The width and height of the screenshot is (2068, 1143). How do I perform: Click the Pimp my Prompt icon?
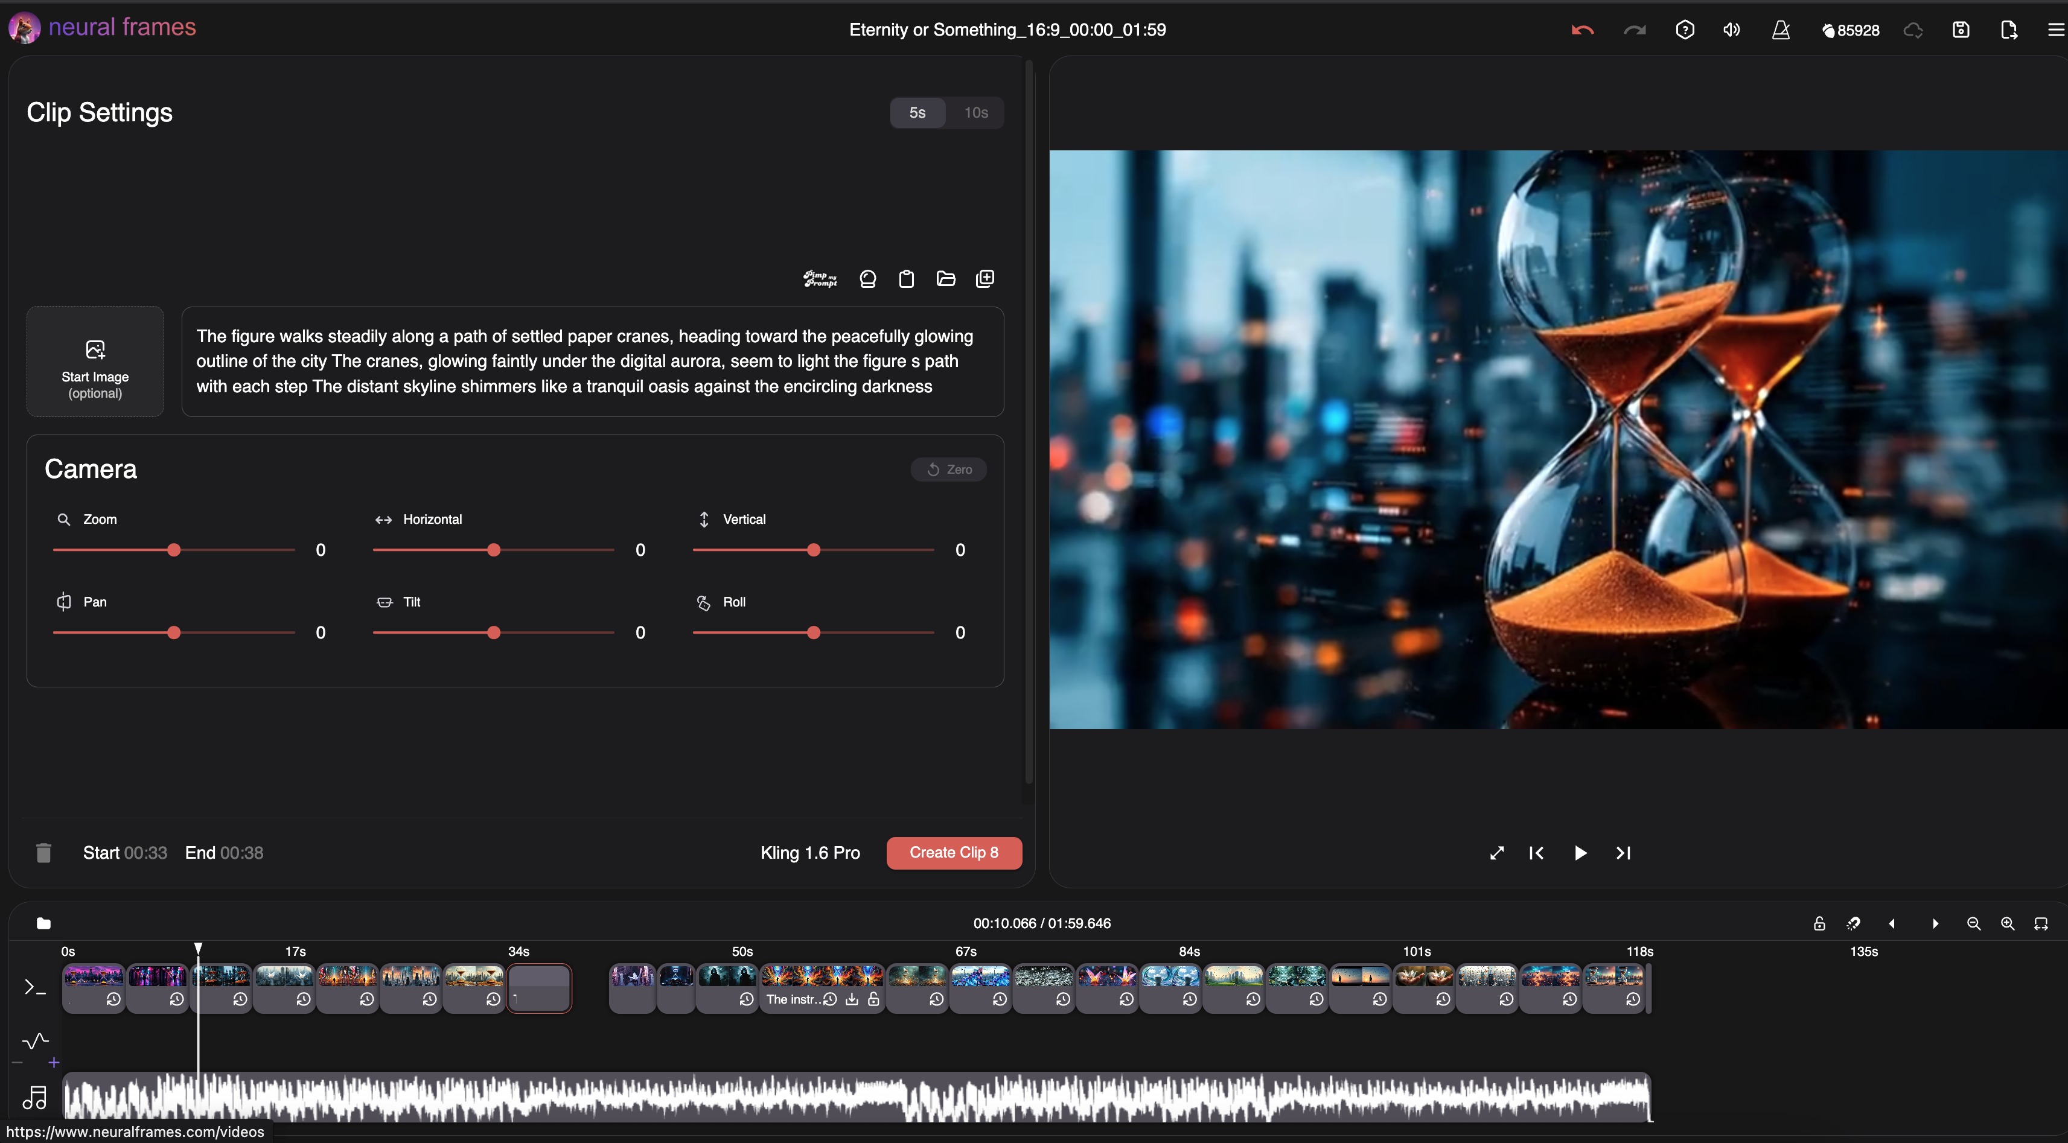[820, 279]
